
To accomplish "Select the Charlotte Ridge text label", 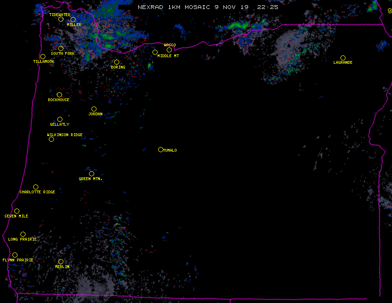I will 37,192.
